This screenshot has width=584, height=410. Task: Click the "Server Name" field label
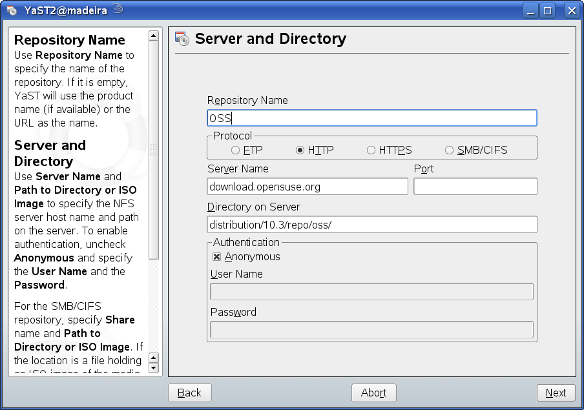coord(238,169)
